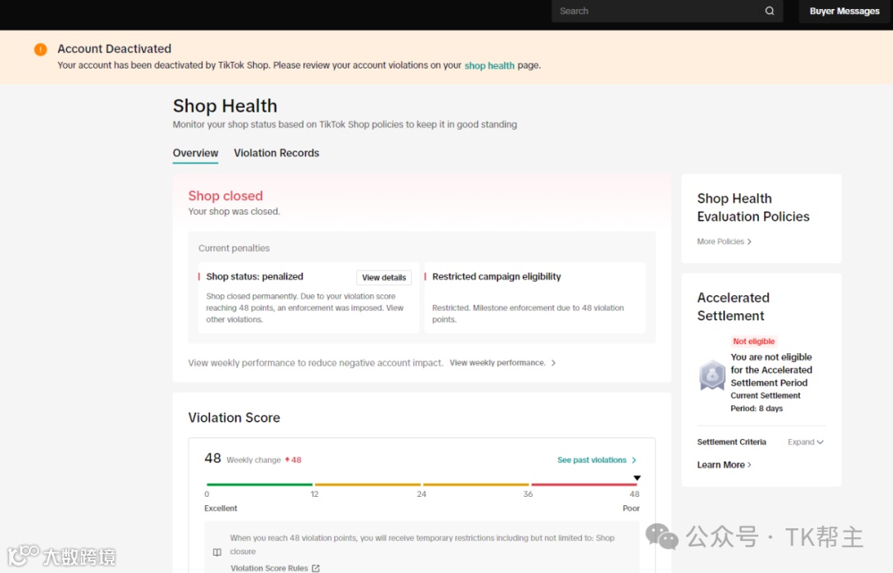Click the red weekly change arrow icon

click(288, 460)
